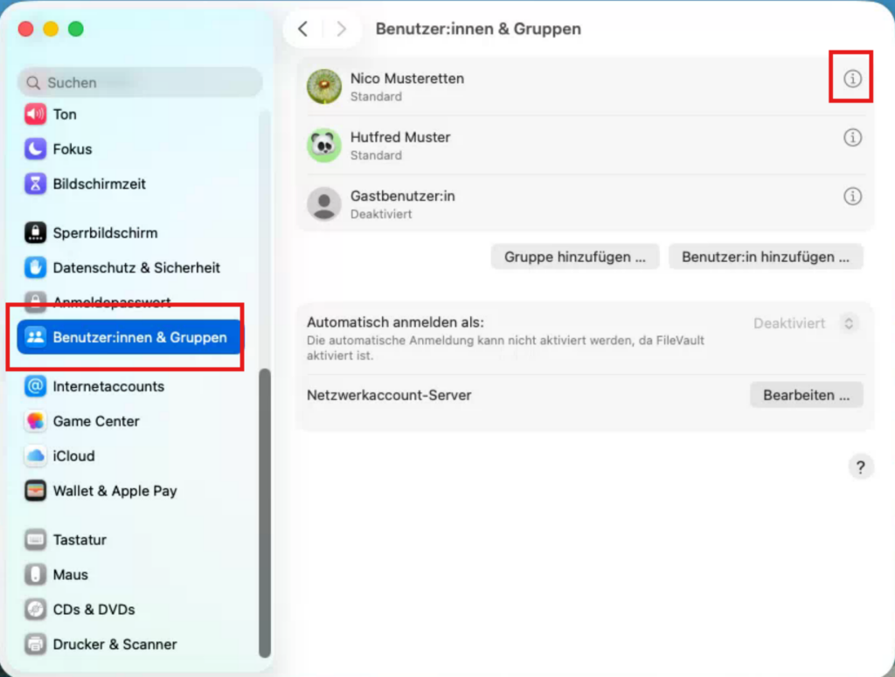
Task: Click Benutzer:in hinzufügen button
Action: click(766, 257)
